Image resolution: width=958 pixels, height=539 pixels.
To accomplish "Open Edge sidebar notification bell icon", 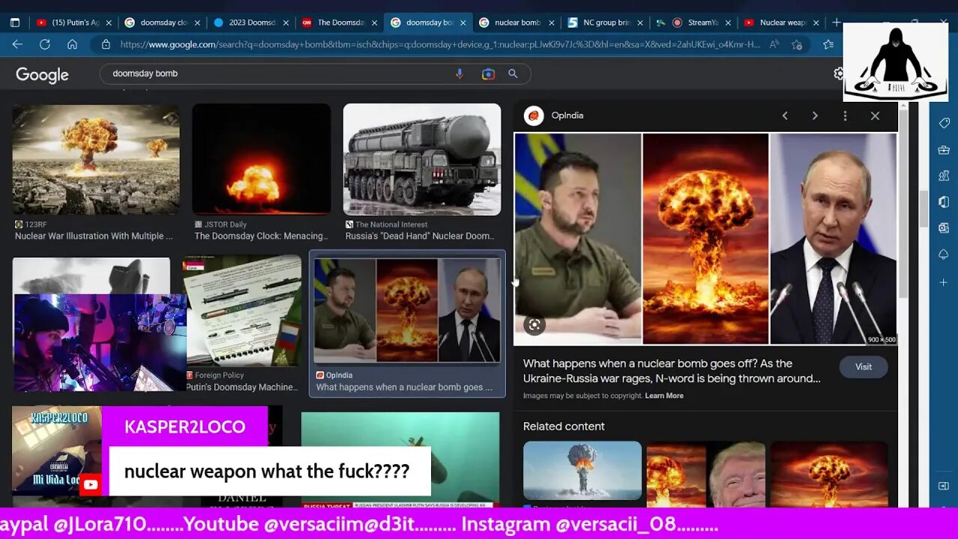I will click(944, 255).
